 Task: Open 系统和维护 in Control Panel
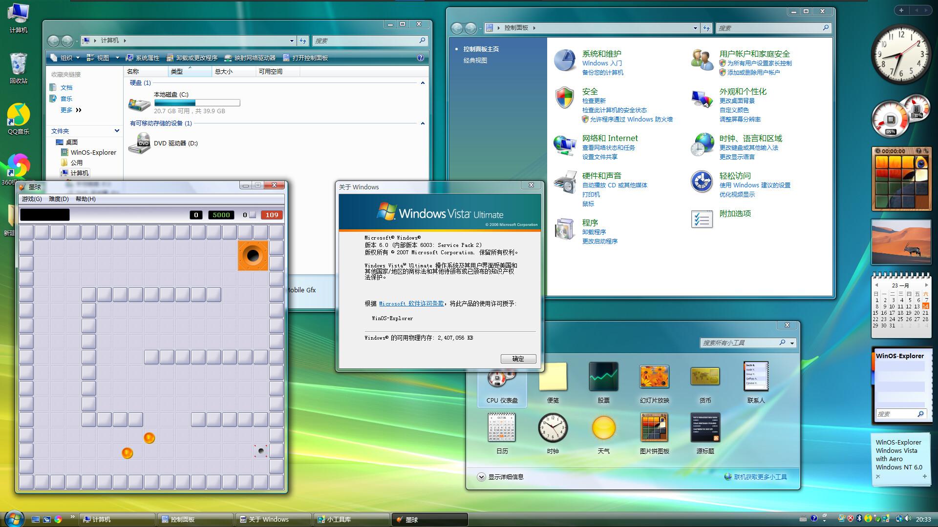pos(602,54)
